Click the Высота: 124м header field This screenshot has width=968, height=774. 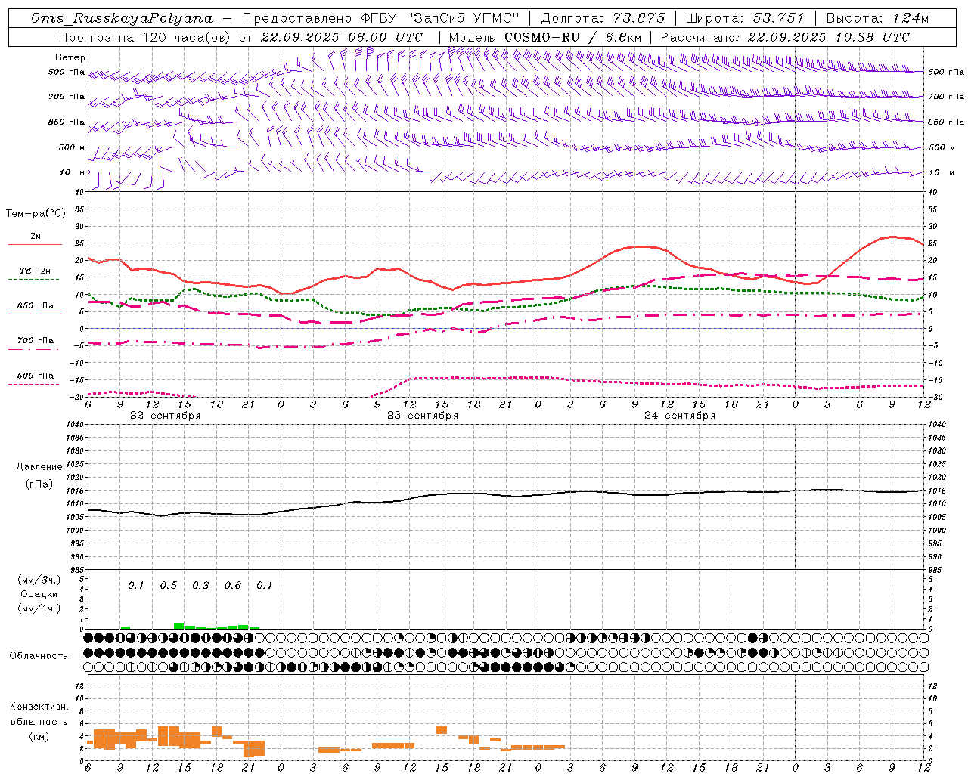(877, 18)
